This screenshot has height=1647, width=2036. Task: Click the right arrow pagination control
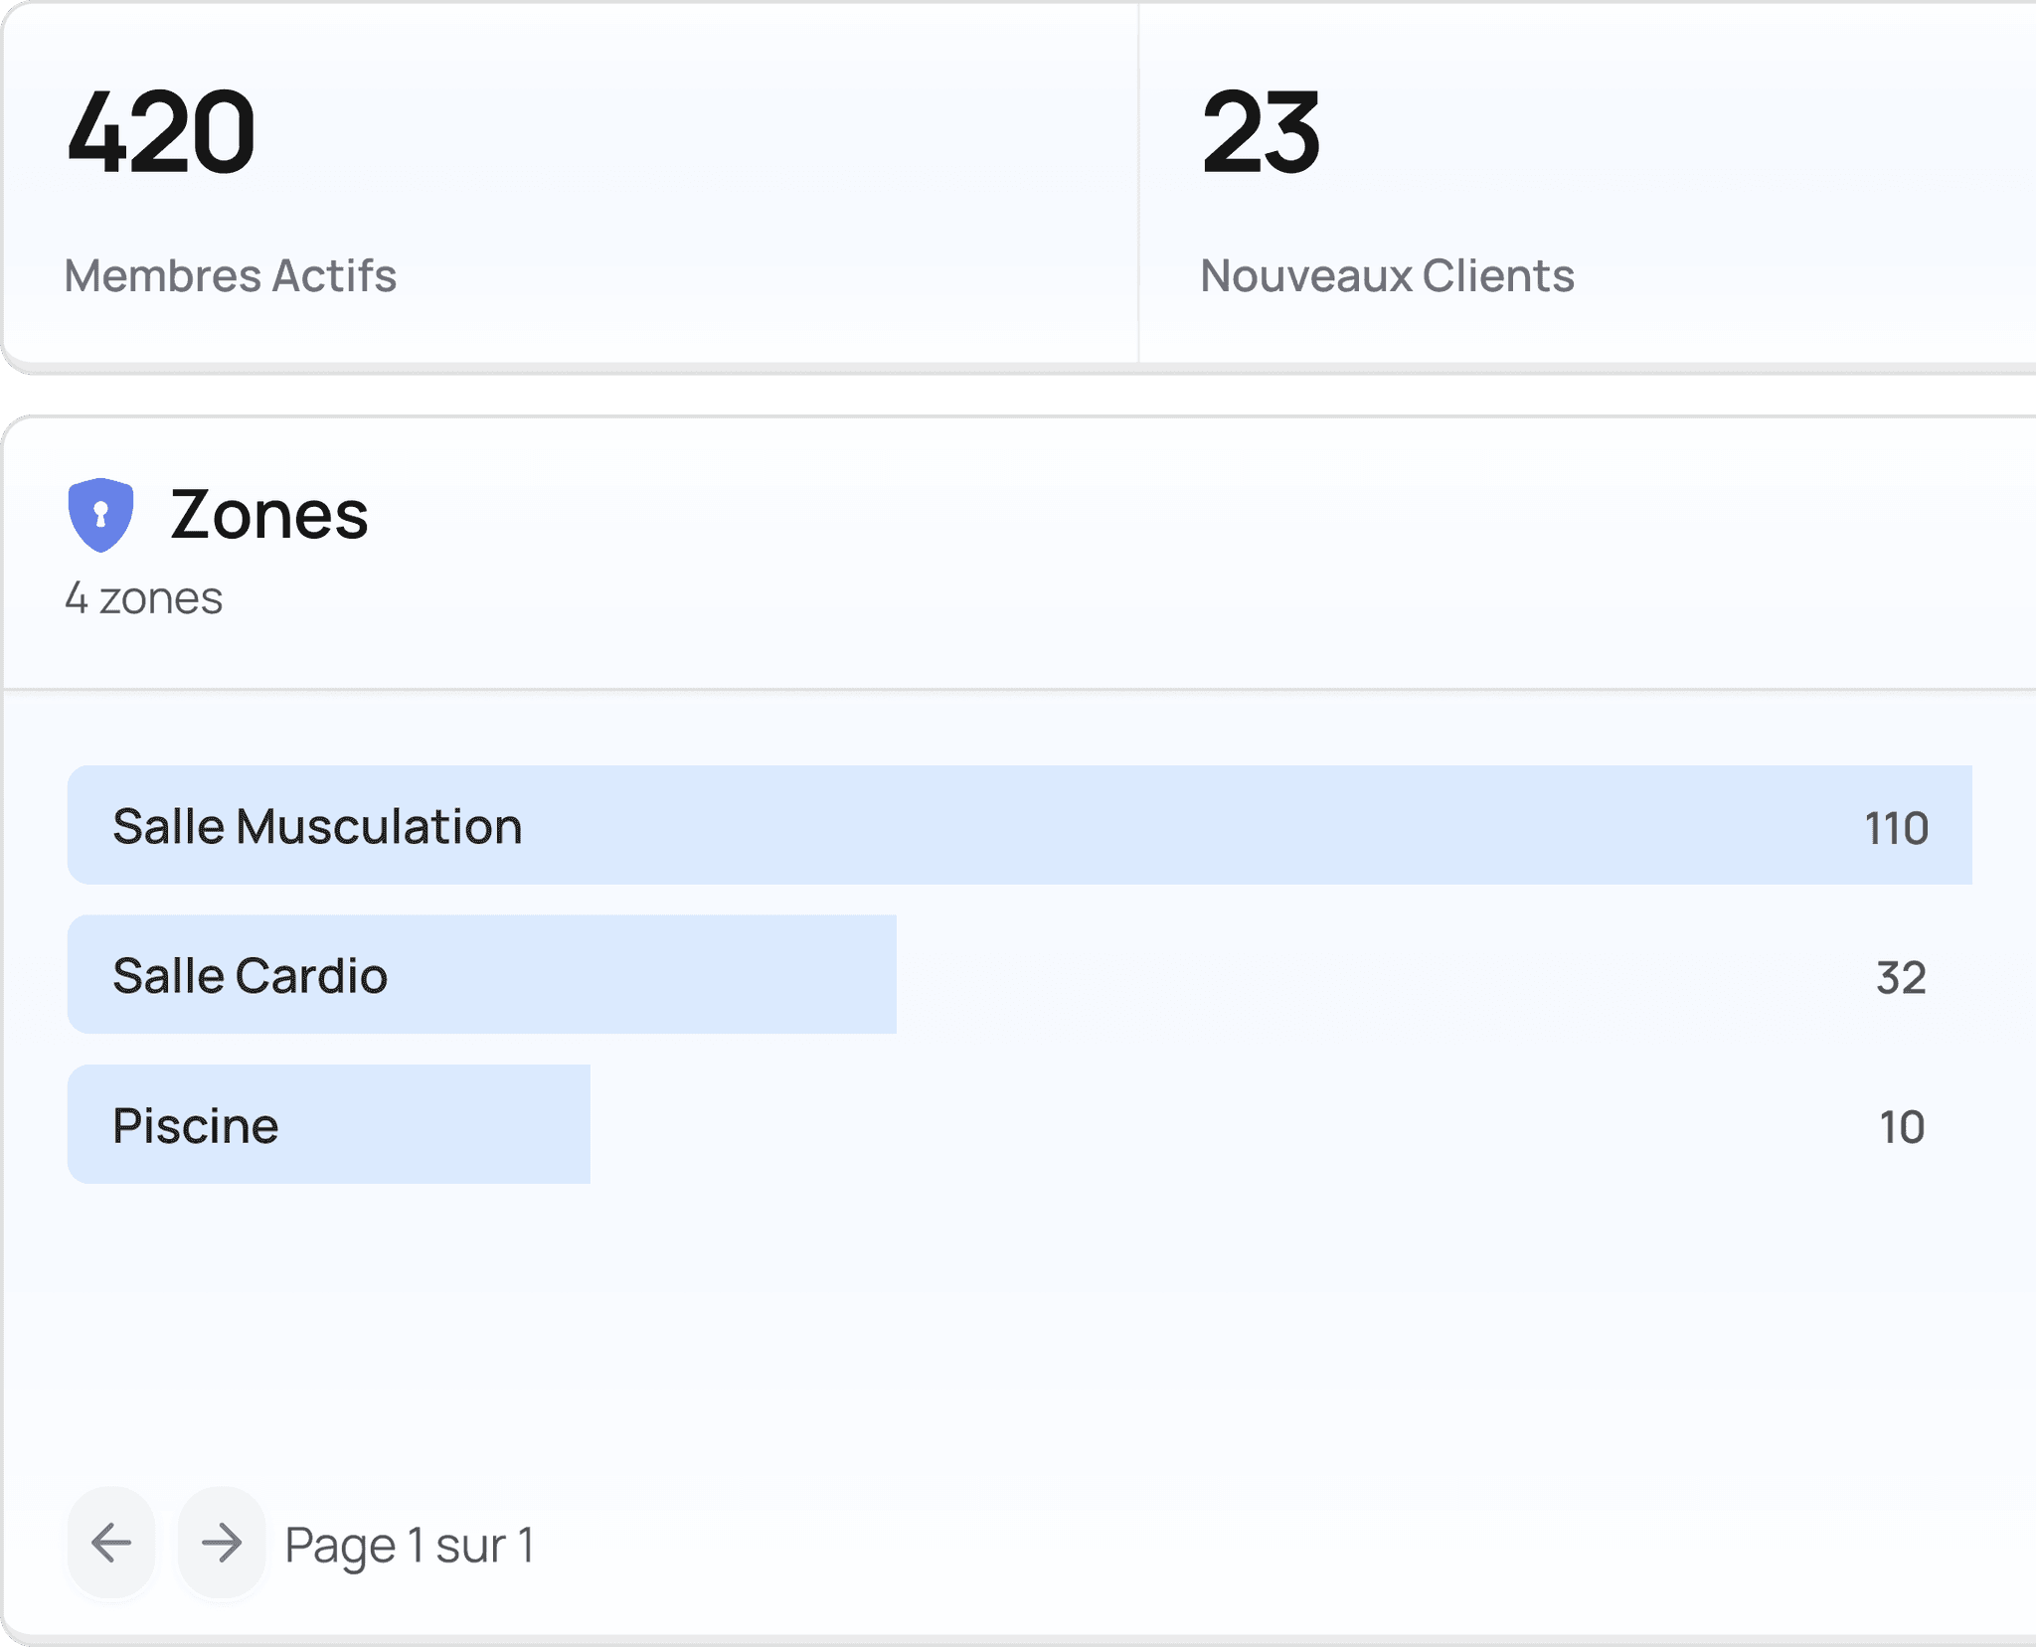[x=221, y=1542]
